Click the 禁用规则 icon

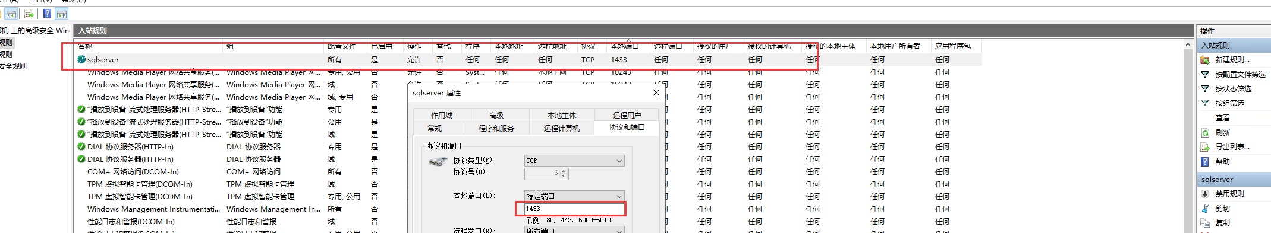(x=1205, y=194)
